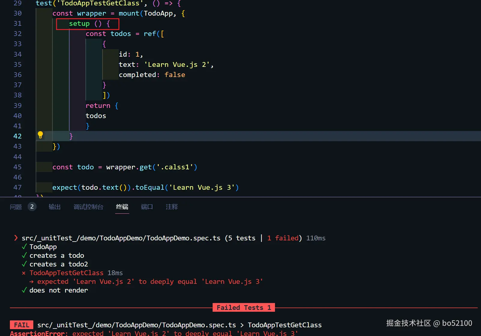Switch to the 输出 output tab
This screenshot has height=336, width=481.
coord(55,207)
